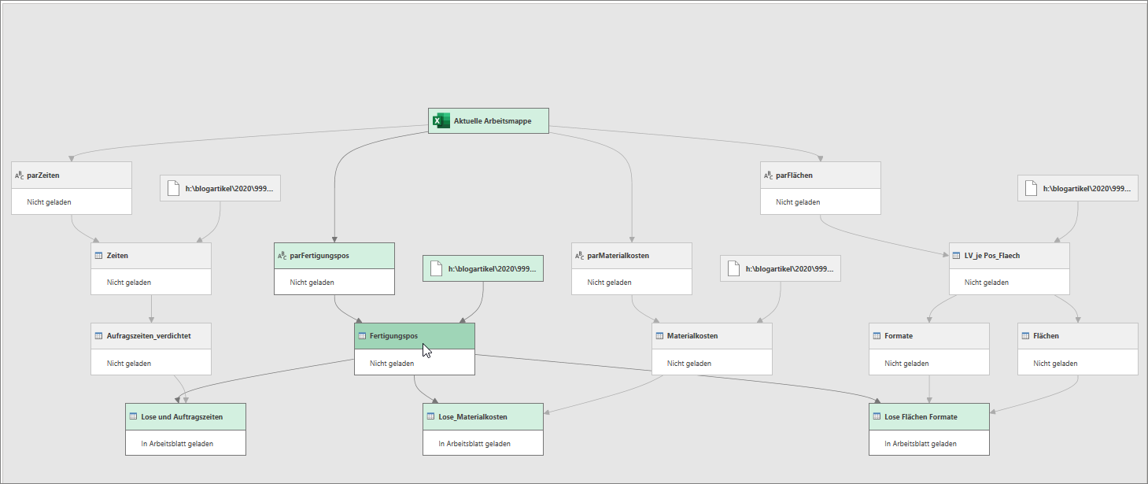Click document icon of file source feeding Materialkosten
This screenshot has width=1148, height=484.
(734, 269)
